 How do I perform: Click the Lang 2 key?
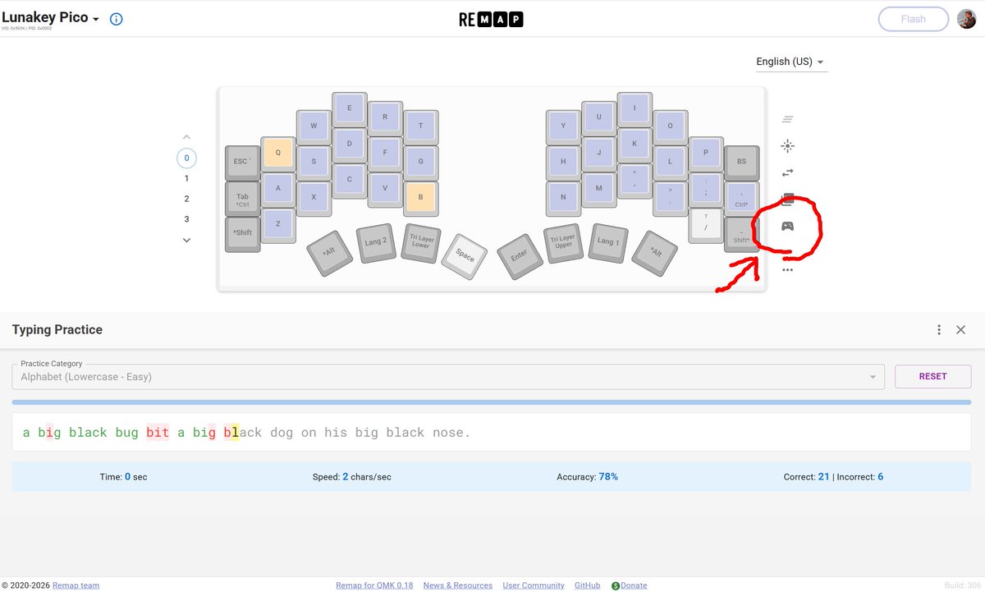375,243
